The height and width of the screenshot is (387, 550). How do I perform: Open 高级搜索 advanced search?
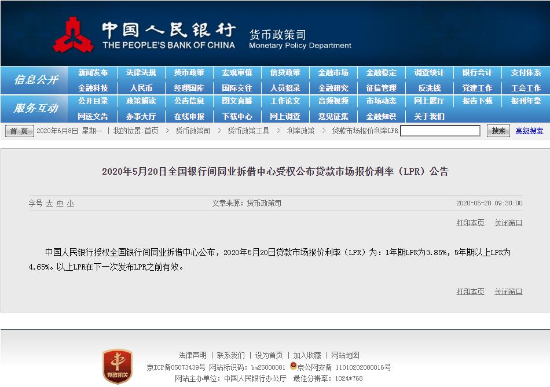click(x=530, y=131)
